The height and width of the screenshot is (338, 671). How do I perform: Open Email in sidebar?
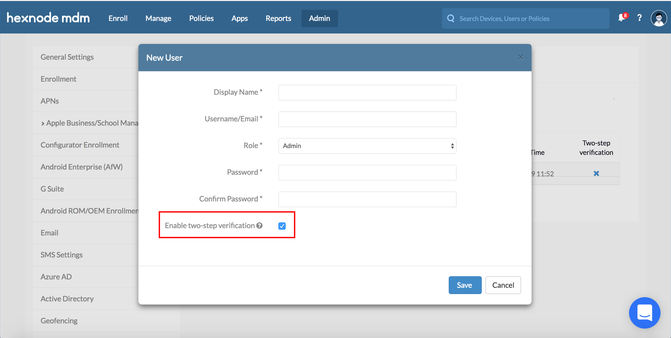point(86,233)
